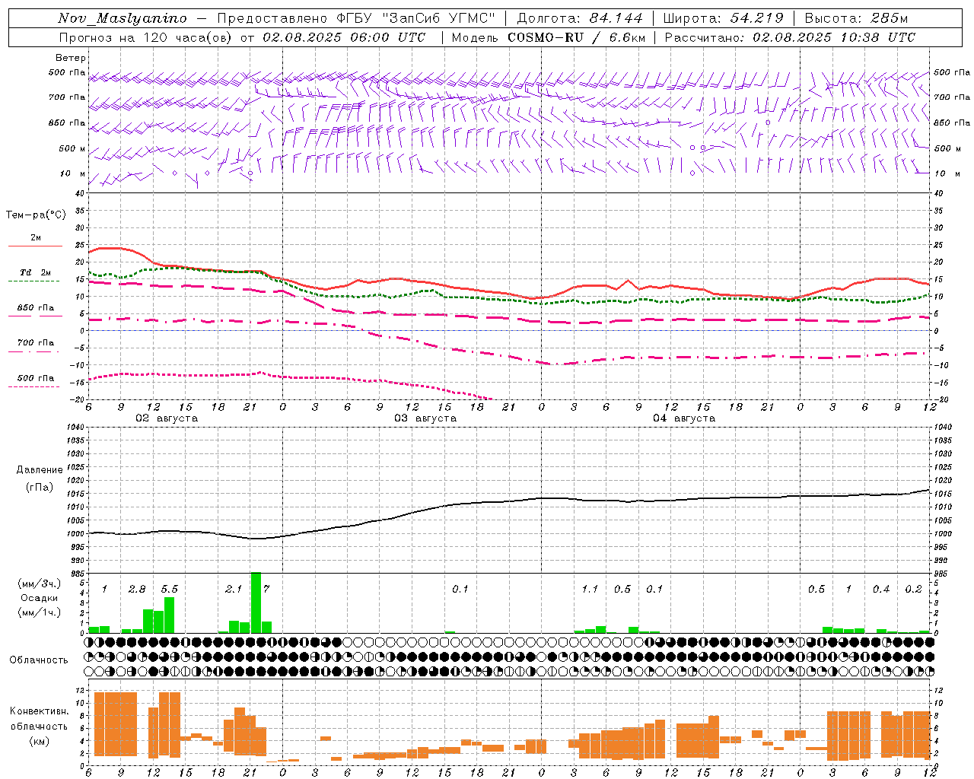Click the 5.5 precipitation total
The height and width of the screenshot is (779, 974).
pyautogui.click(x=169, y=589)
